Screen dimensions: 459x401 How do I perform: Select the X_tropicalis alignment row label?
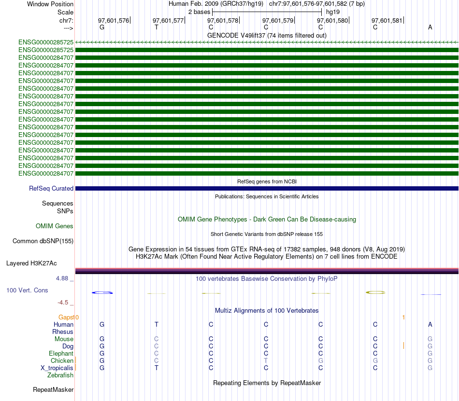point(57,368)
